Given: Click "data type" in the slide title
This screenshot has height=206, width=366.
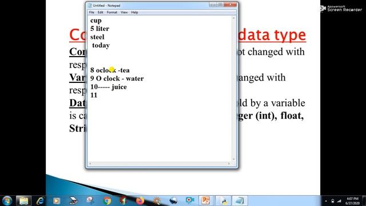Looking at the screenshot, I should 272,35.
